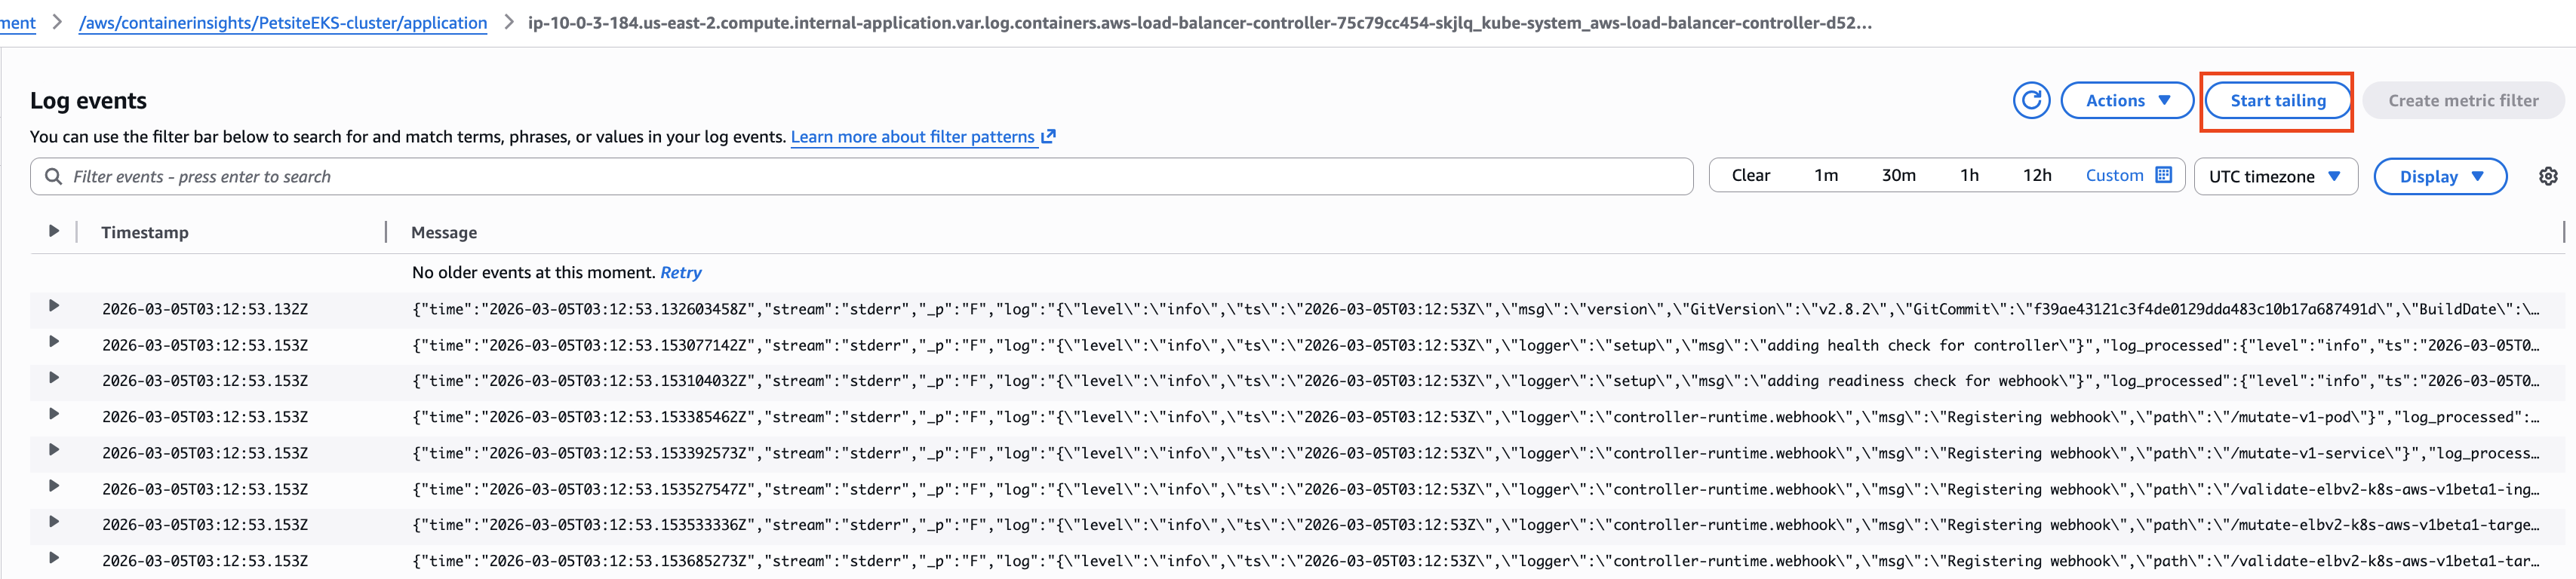Click the Message column header
The width and height of the screenshot is (2576, 579).
444,232
